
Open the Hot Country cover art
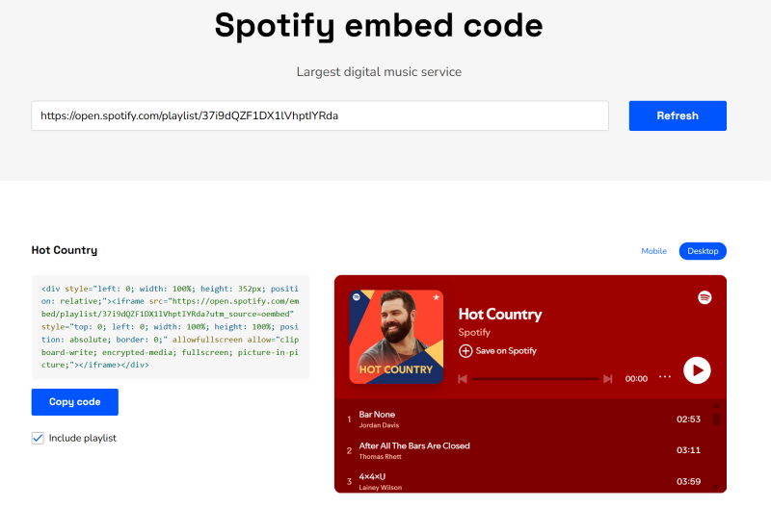click(396, 337)
